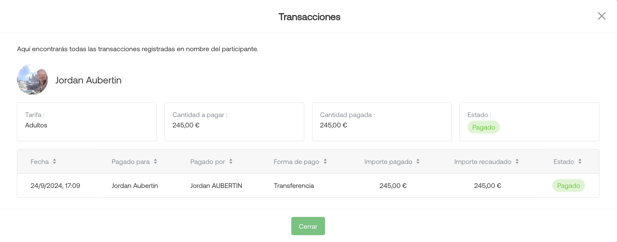Select the Fecha column header
Screen dimensions: 617x242
tap(40, 161)
